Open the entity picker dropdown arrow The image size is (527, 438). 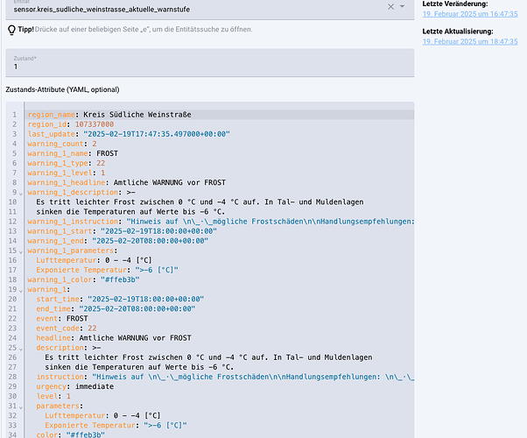(402, 7)
